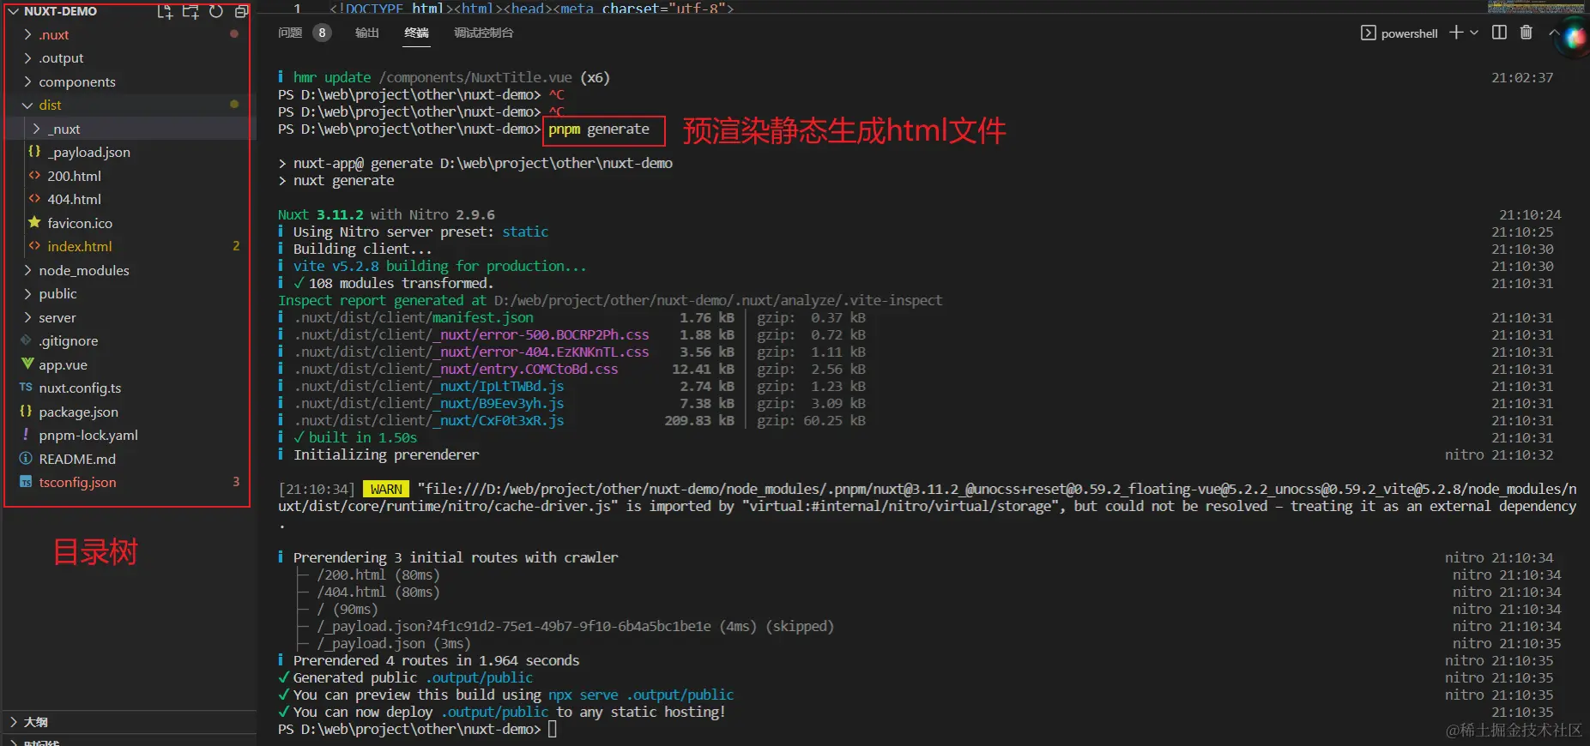
Task: Kill the terminal with the trash icon
Action: [1526, 33]
